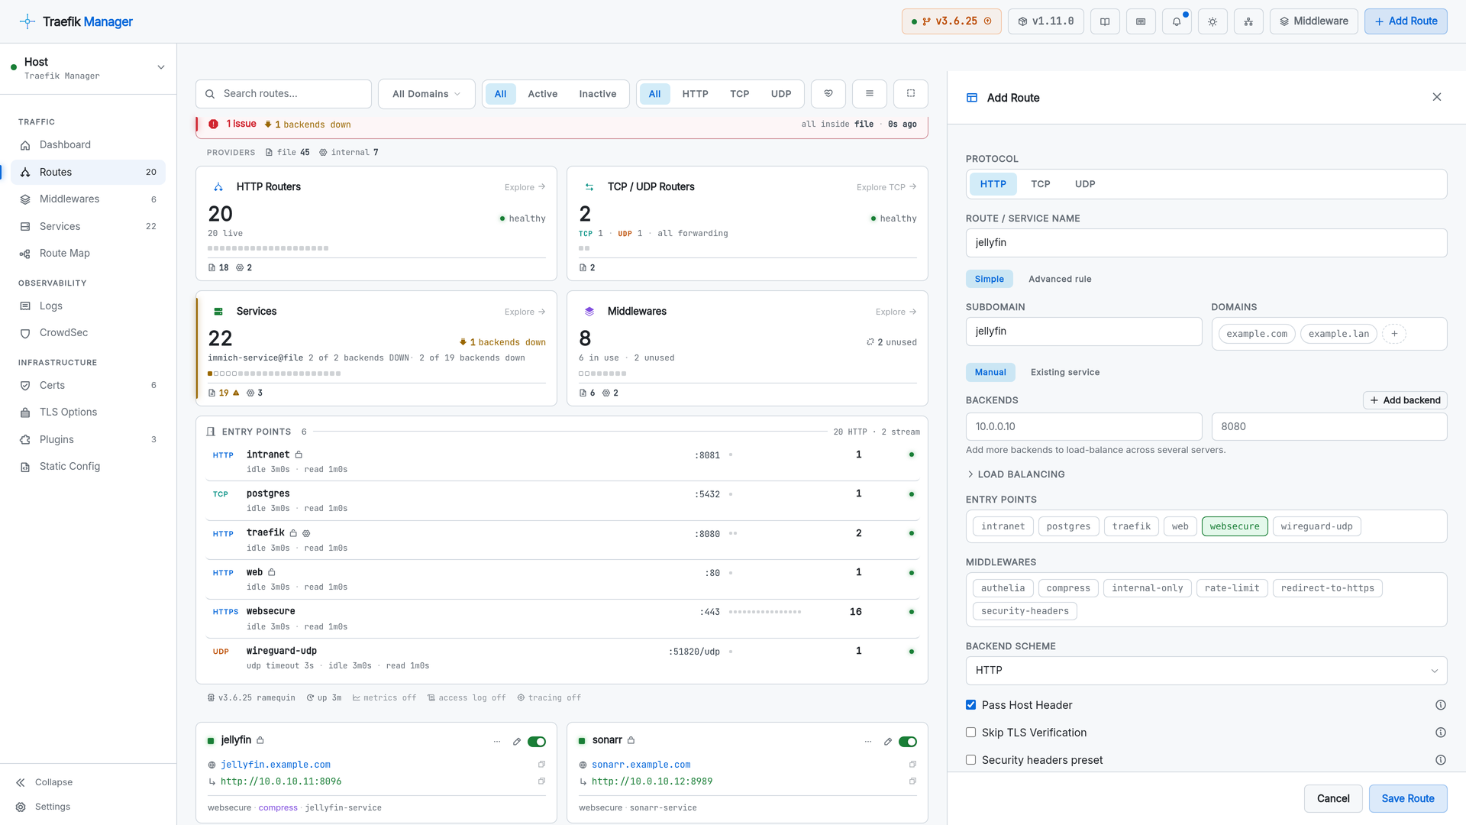Show info for Skip TLS Verification
The height and width of the screenshot is (825, 1466).
(x=1441, y=733)
